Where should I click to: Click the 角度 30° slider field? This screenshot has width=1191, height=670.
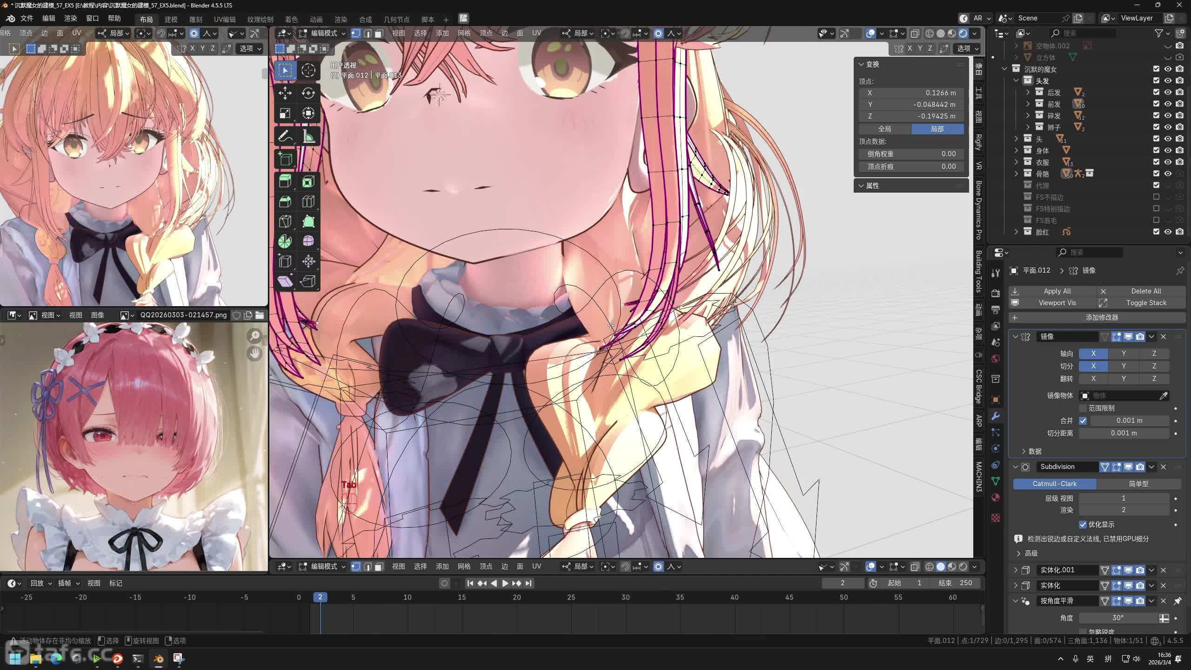click(1117, 618)
